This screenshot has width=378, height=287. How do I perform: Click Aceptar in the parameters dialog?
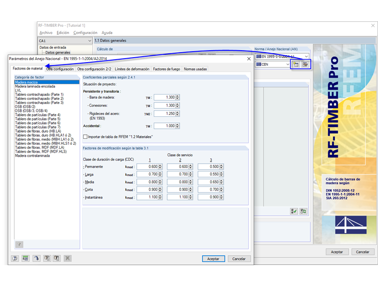pos(213,259)
